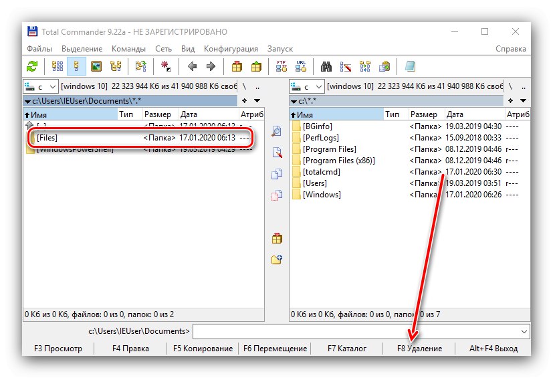
Task: Click the F6 Перемещение button
Action: click(275, 349)
